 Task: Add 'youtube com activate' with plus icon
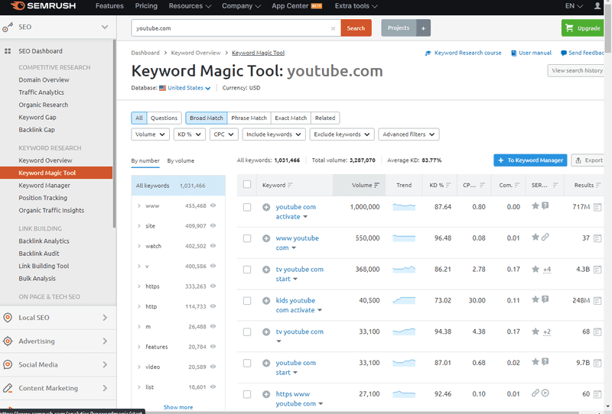[266, 208]
